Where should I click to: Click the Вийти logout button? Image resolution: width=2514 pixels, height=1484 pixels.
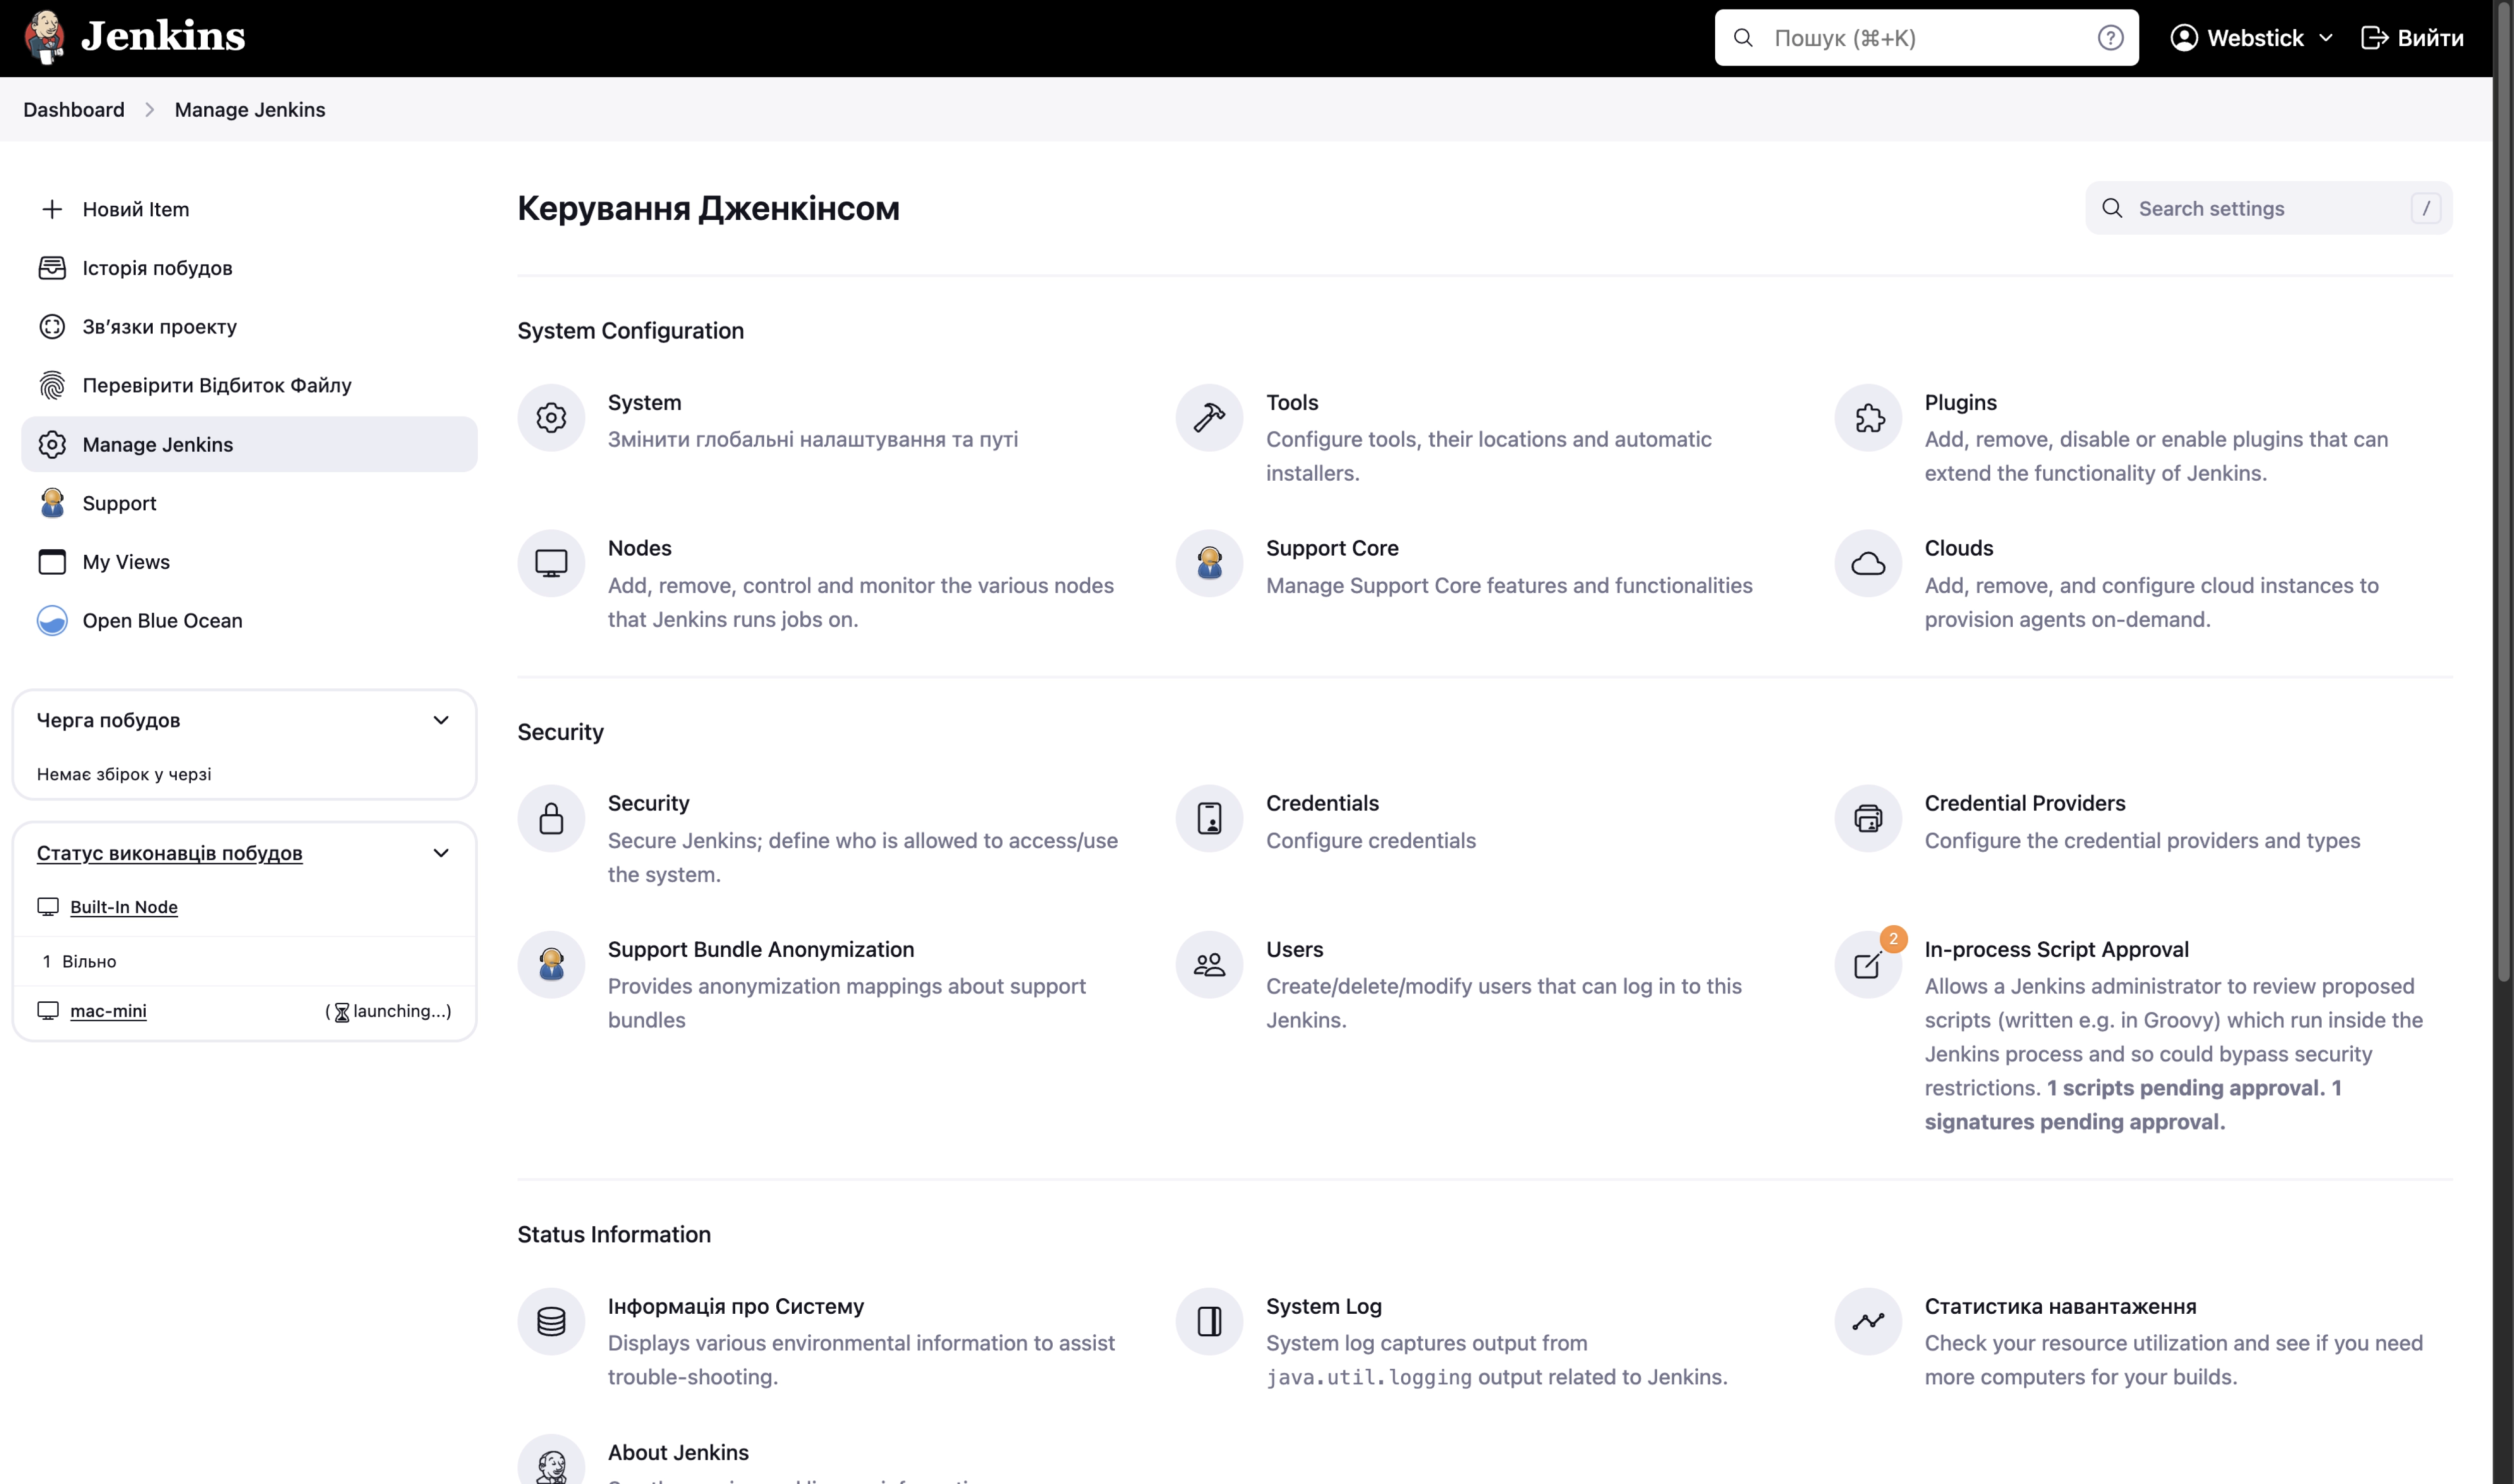[2412, 38]
